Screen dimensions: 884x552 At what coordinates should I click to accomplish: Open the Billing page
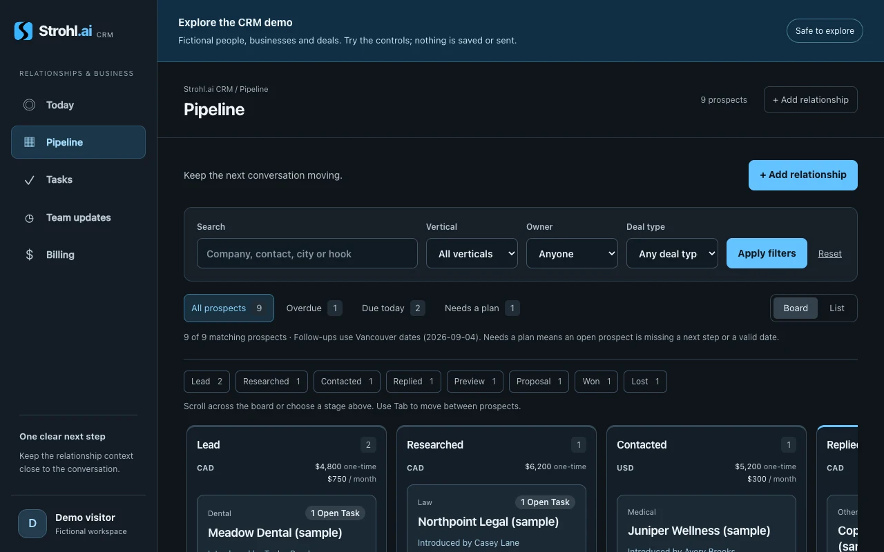(78, 255)
